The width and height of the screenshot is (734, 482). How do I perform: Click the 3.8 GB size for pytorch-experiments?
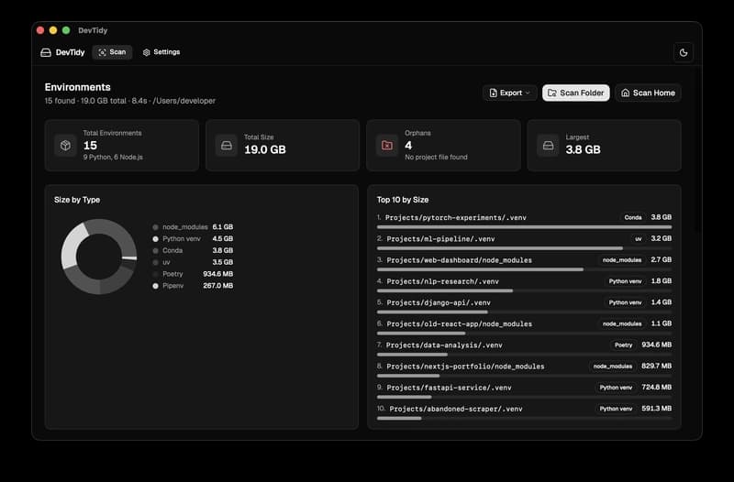[x=661, y=217]
